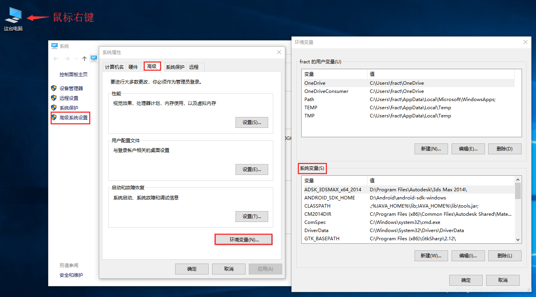The image size is (536, 297).
Task: Click 新建(W)... for system variables
Action: click(431, 256)
